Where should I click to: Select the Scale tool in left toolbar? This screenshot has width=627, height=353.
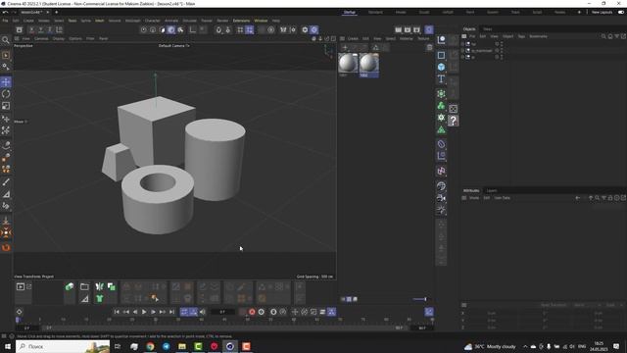[6, 106]
